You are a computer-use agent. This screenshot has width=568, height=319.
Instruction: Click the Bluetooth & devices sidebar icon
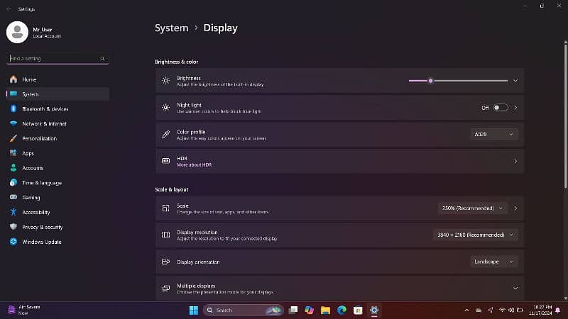[x=13, y=108]
